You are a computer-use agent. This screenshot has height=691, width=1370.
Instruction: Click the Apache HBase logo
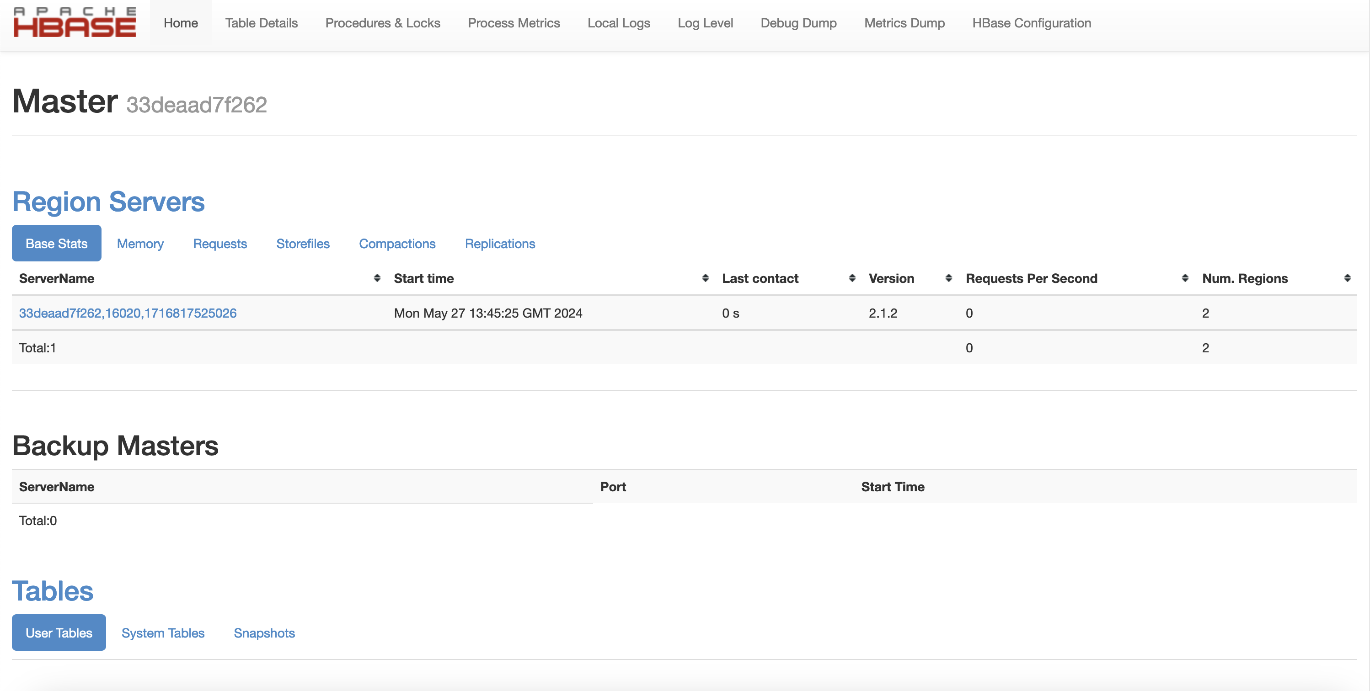(75, 22)
